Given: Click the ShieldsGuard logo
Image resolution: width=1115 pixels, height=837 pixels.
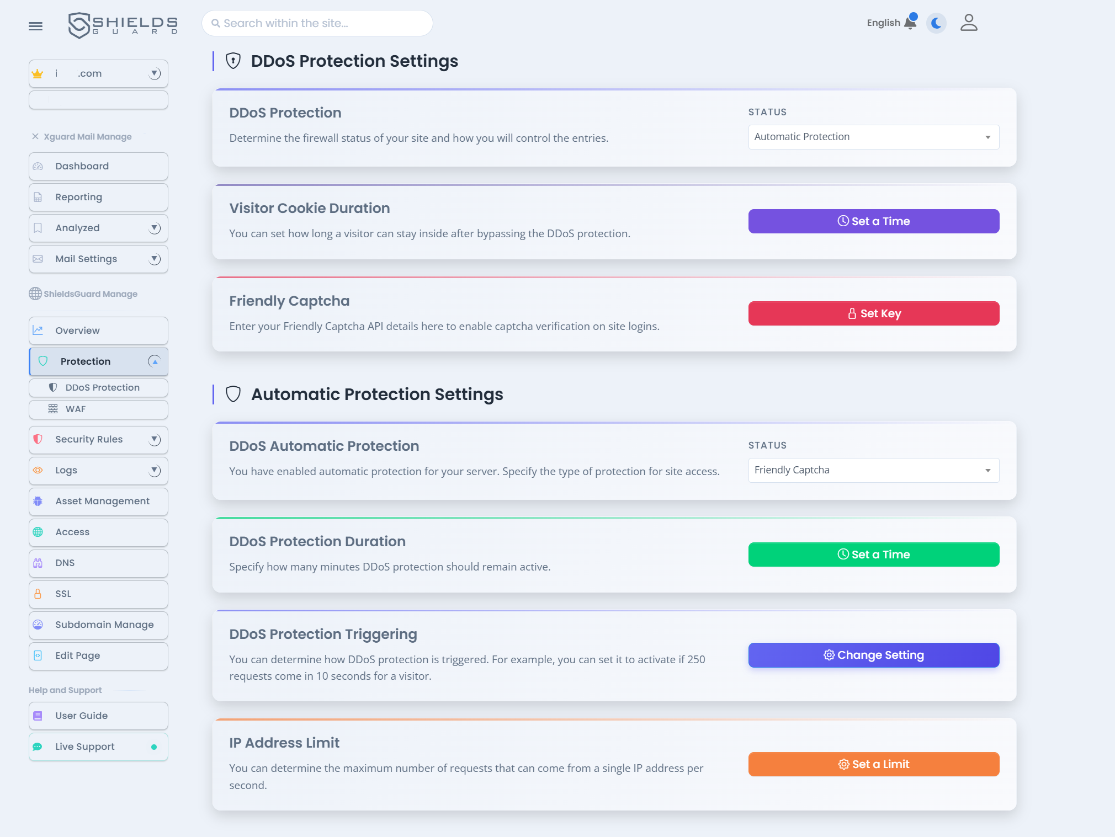Looking at the screenshot, I should pyautogui.click(x=123, y=25).
